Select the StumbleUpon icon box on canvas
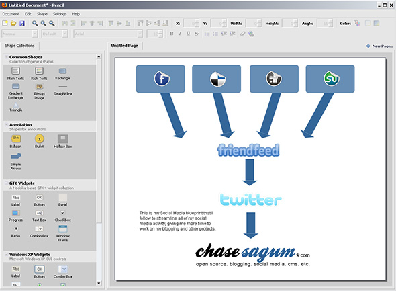Screen dimensions: 396x291 pos(330,79)
